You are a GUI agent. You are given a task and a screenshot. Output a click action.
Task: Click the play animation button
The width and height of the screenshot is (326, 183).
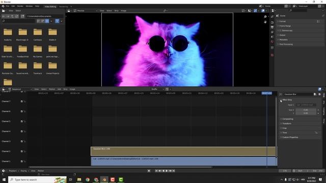pyautogui.click(x=167, y=171)
